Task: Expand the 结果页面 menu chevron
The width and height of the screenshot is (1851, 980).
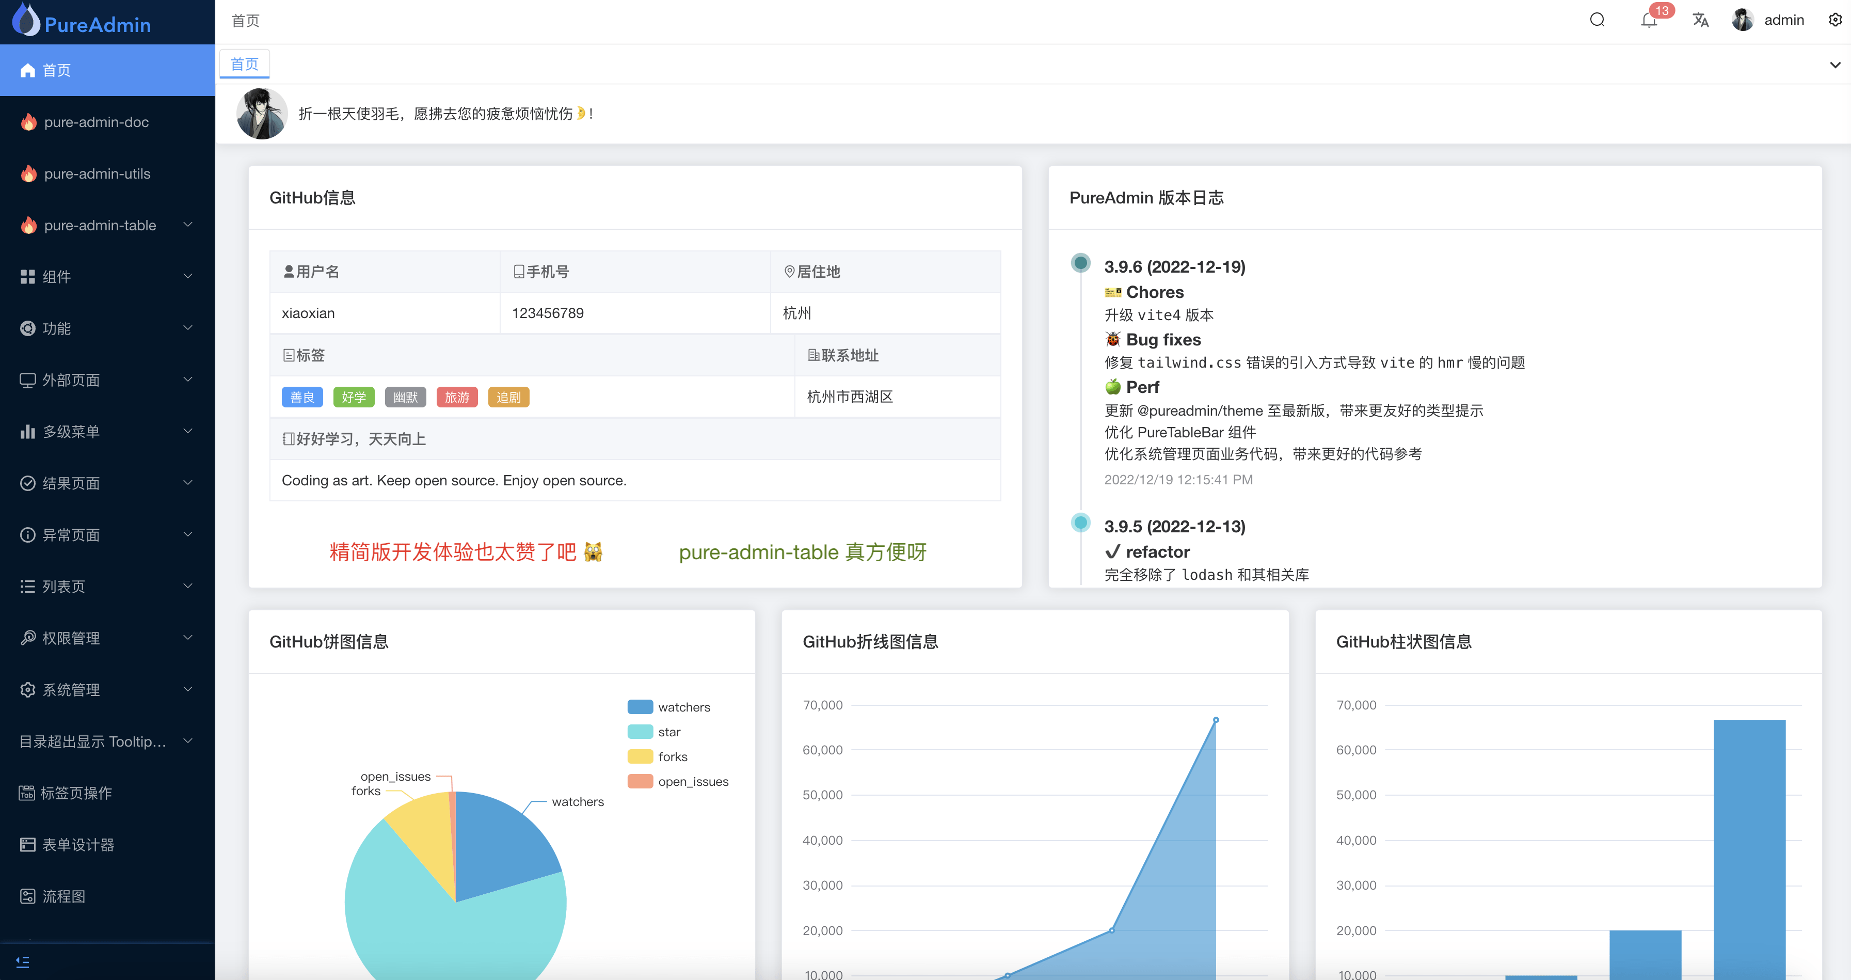Action: pos(188,483)
